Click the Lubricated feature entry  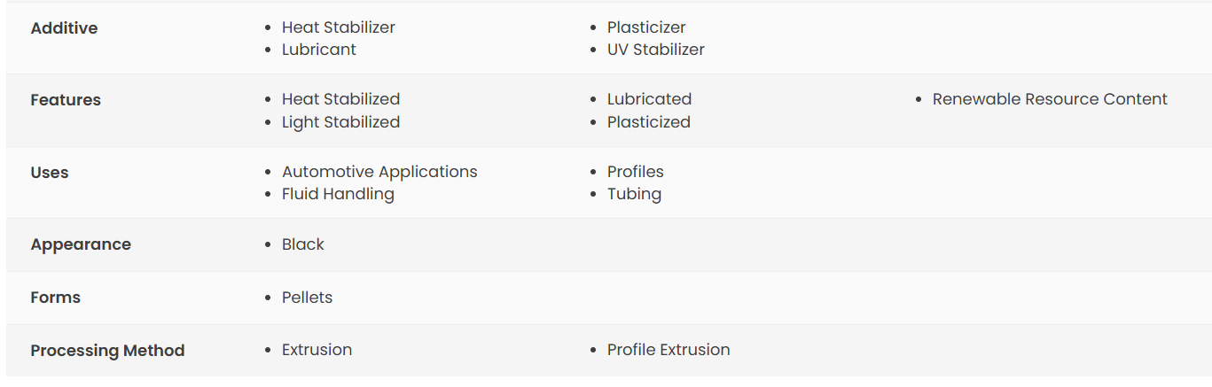[650, 99]
